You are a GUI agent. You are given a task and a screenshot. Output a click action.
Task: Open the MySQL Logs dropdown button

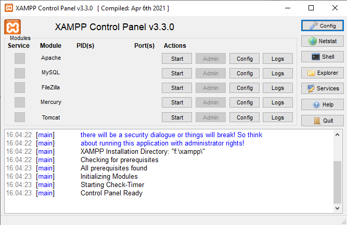[278, 73]
